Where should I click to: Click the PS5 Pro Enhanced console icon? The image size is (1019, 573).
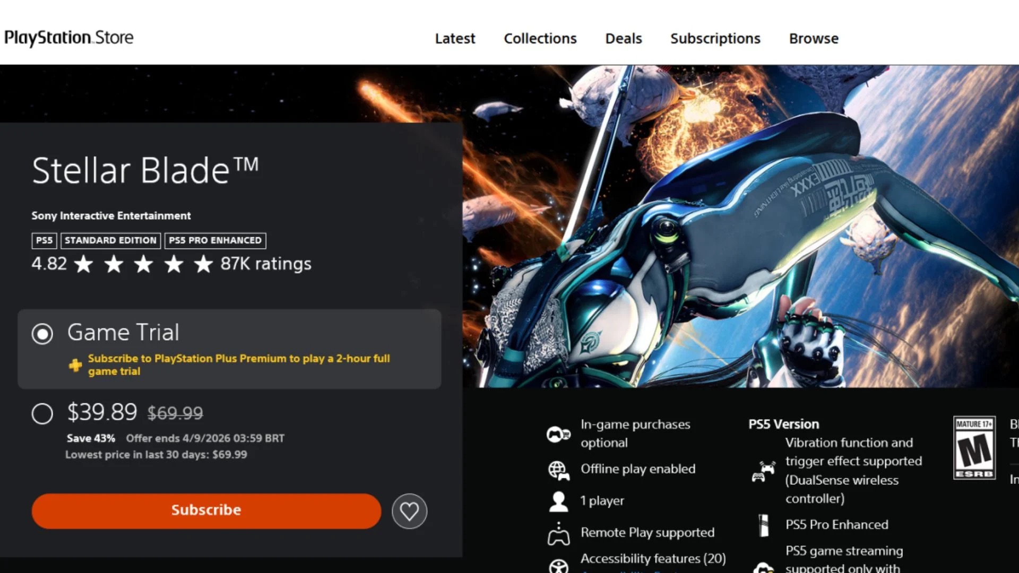tap(764, 525)
